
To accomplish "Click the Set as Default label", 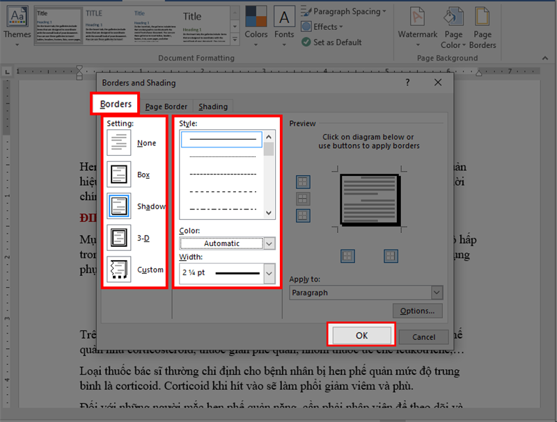I will coord(338,42).
